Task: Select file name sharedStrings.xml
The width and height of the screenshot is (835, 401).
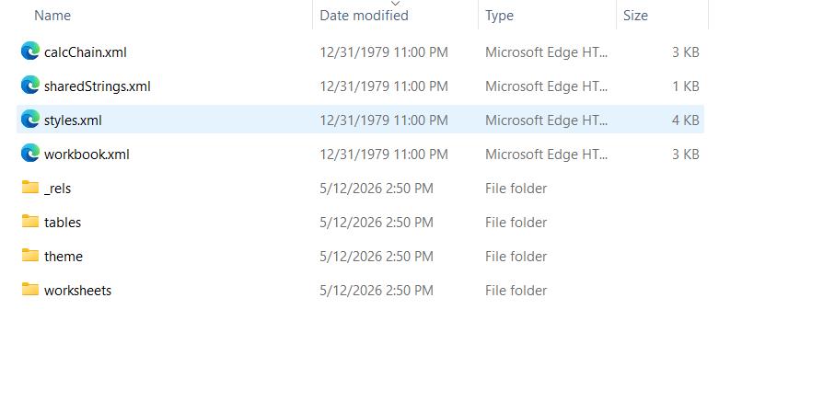Action: click(x=98, y=86)
